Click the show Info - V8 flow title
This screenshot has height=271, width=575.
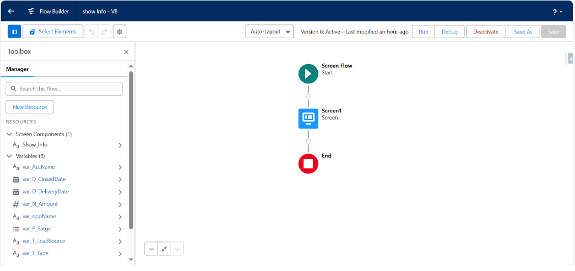(100, 11)
